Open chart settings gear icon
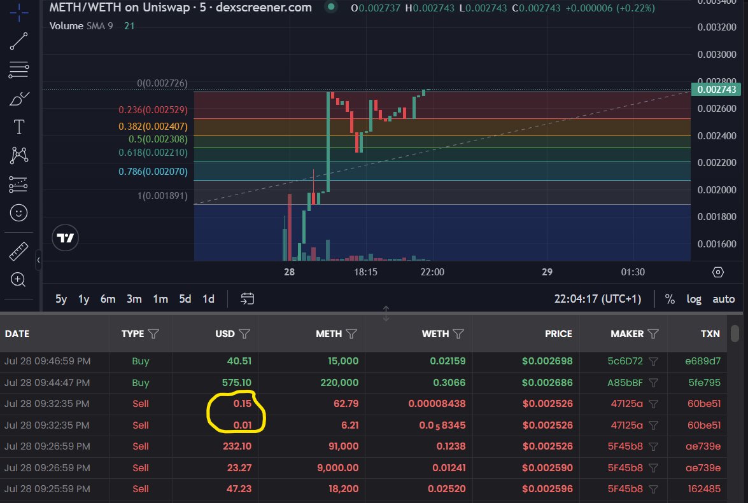Screen dimensions: 748x503 tap(718, 272)
